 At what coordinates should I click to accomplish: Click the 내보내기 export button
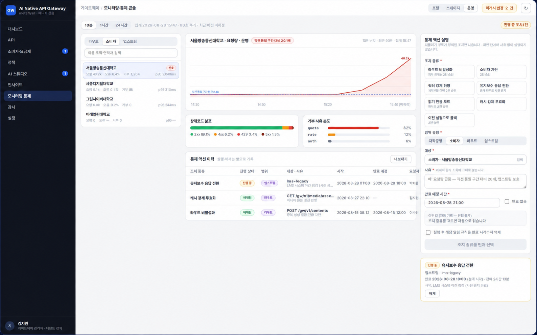pyautogui.click(x=401, y=159)
